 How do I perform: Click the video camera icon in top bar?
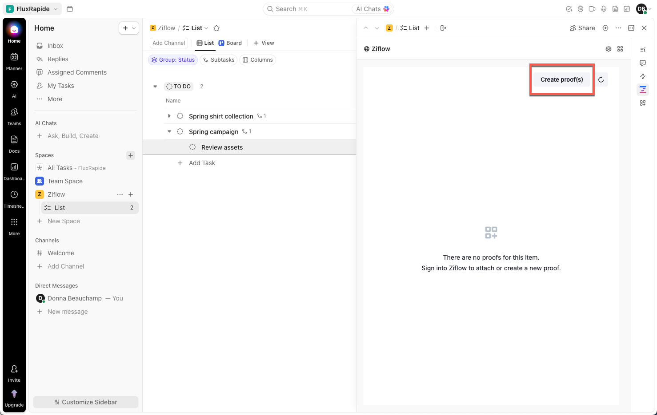(592, 9)
